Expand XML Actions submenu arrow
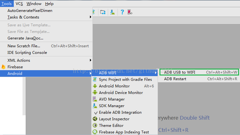Viewport: 240px width, 135px height. click(x=91, y=60)
